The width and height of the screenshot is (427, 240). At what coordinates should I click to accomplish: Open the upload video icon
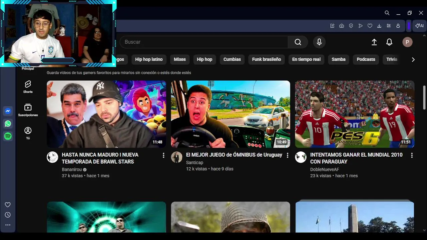[x=374, y=42]
